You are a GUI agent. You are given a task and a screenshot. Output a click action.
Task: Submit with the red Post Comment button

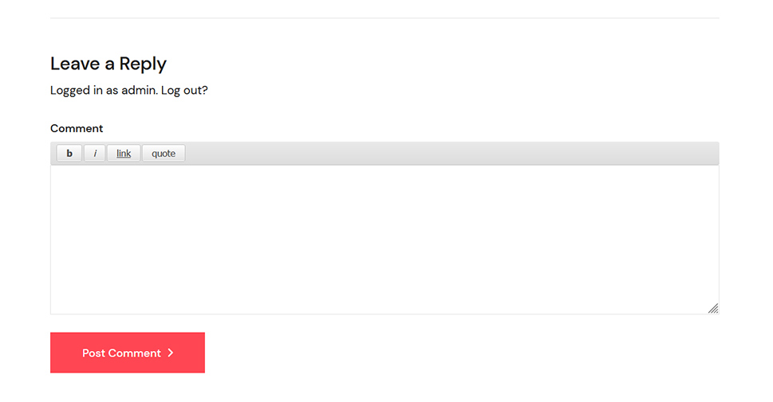pos(128,353)
